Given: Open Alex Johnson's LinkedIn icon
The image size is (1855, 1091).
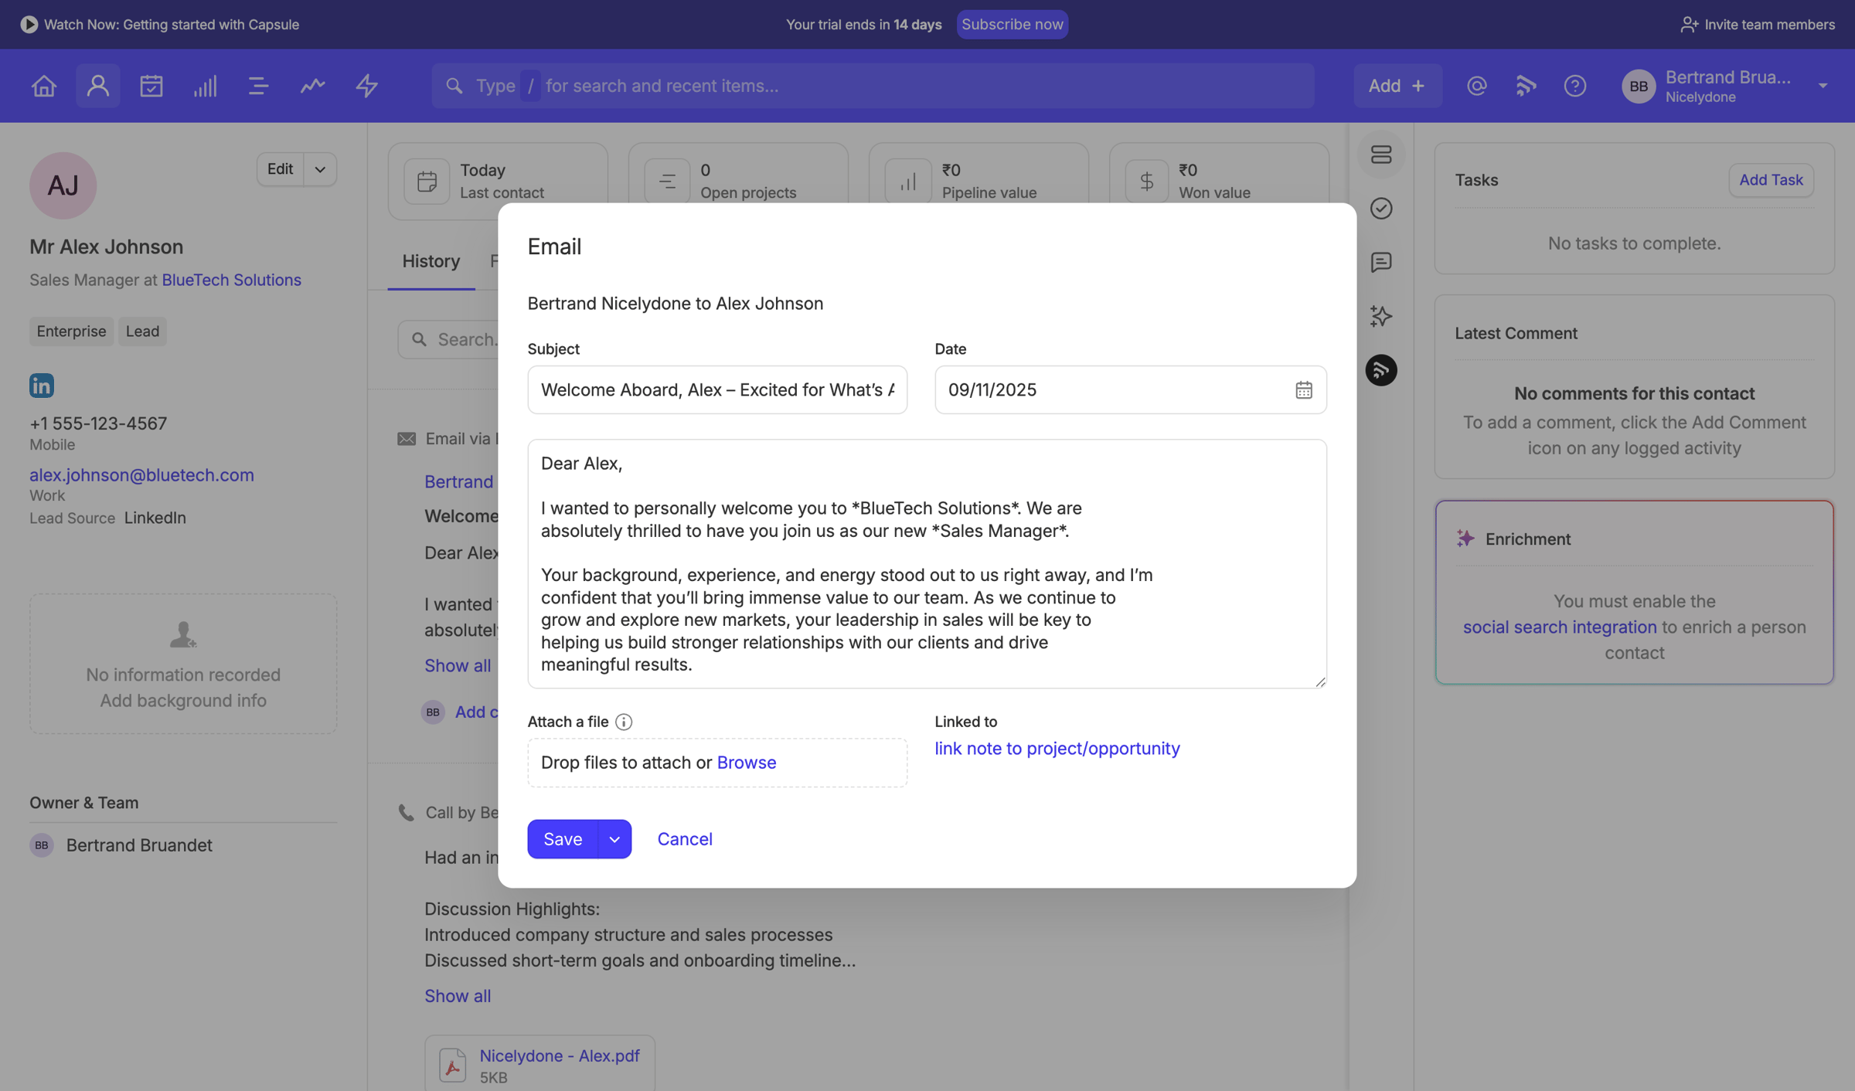Looking at the screenshot, I should click(x=42, y=385).
